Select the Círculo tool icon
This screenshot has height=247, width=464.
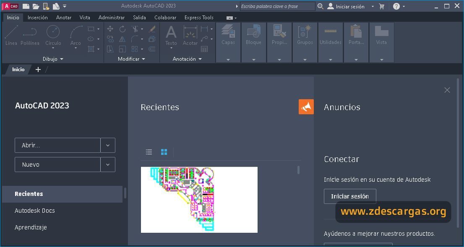[53, 32]
